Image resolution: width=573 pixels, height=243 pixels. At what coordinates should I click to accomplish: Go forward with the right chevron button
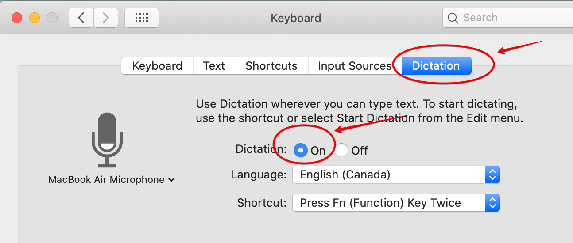coord(105,18)
